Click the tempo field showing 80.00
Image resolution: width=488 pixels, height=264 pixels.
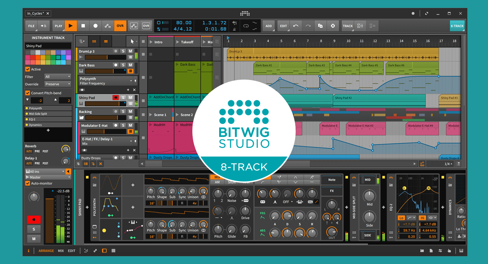pyautogui.click(x=184, y=23)
